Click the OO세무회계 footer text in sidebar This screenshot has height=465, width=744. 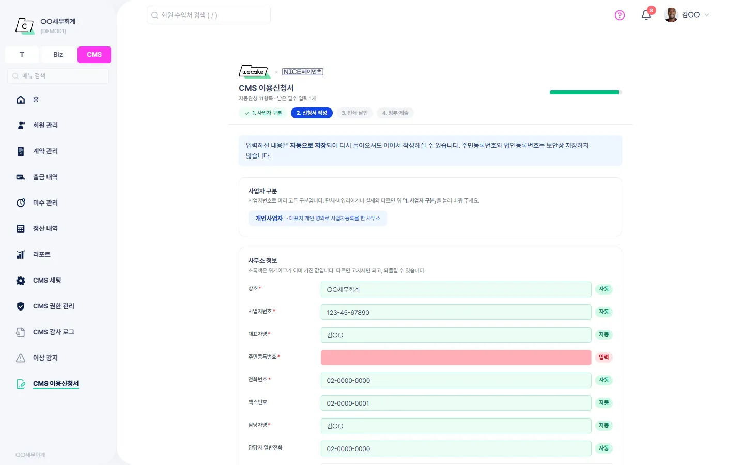point(30,455)
